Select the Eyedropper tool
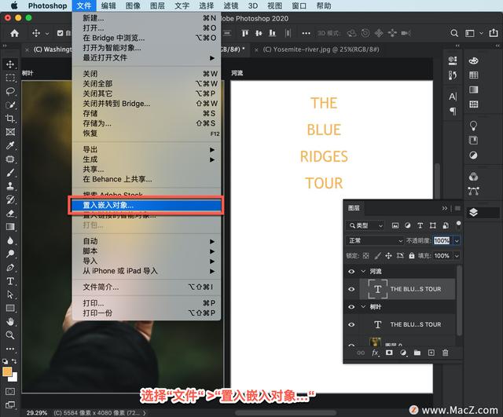Image resolution: width=503 pixels, height=417 pixels. click(10, 145)
